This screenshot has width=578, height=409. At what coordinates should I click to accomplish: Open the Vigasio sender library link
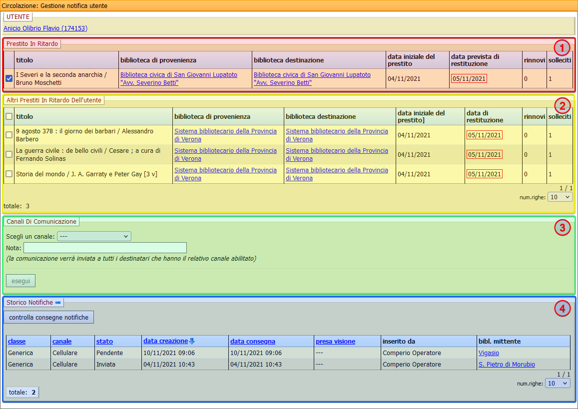pyautogui.click(x=489, y=353)
